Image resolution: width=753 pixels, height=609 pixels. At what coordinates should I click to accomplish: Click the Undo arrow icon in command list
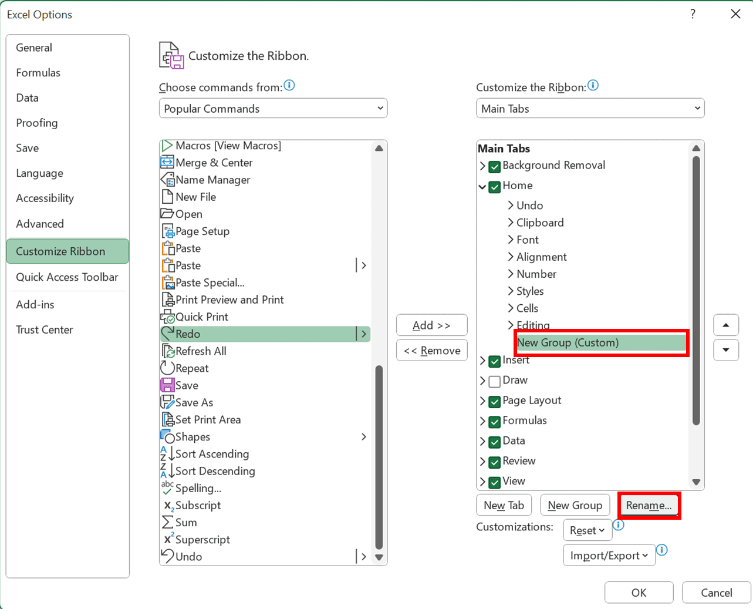(167, 556)
